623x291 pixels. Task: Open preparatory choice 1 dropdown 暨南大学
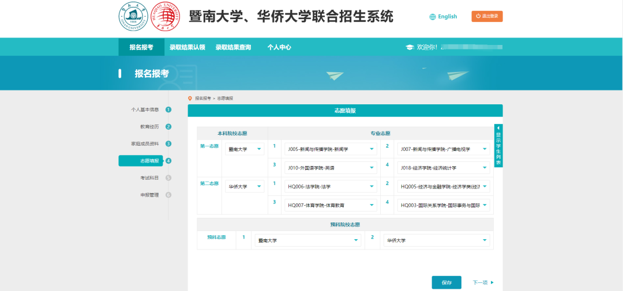[308, 240]
